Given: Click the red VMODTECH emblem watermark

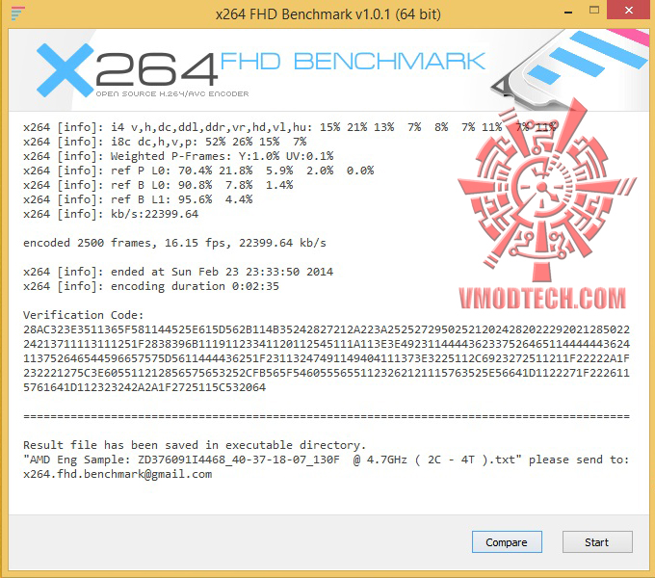Looking at the screenshot, I should point(544,190).
